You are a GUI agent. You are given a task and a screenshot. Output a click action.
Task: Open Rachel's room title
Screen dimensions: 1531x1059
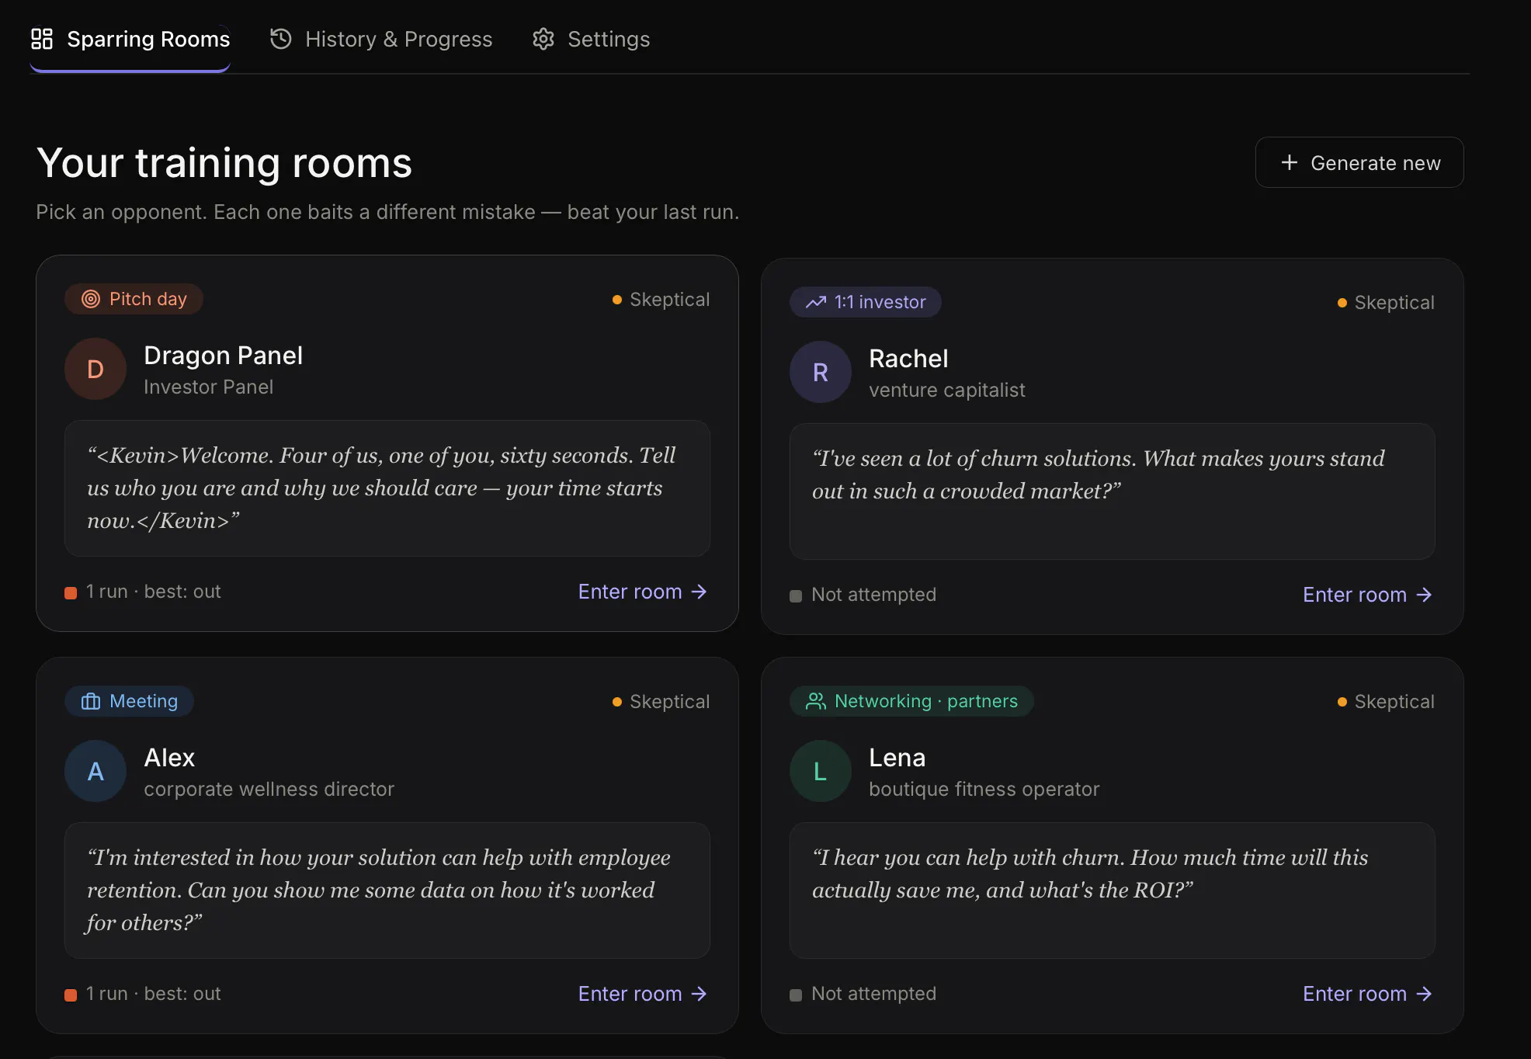click(908, 358)
